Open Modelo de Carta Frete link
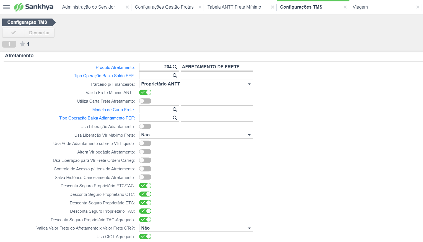 [113, 110]
